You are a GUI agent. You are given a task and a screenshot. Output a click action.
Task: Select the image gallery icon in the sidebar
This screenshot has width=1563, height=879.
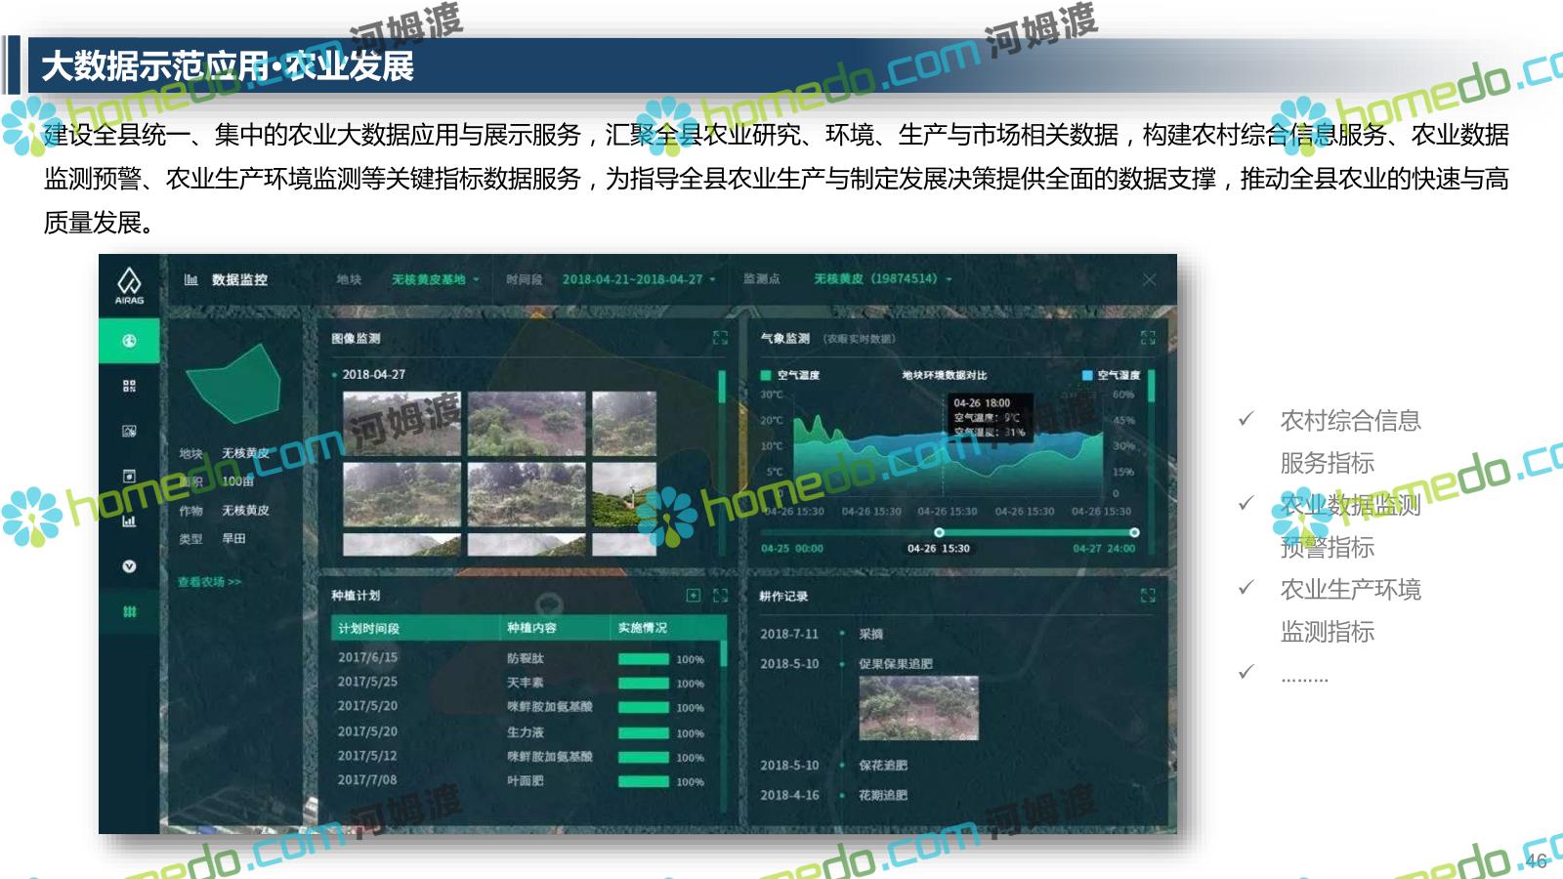point(129,431)
